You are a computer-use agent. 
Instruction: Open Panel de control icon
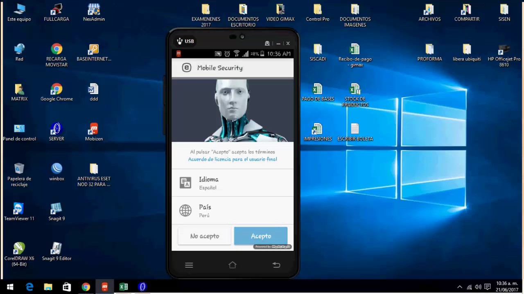pyautogui.click(x=19, y=133)
